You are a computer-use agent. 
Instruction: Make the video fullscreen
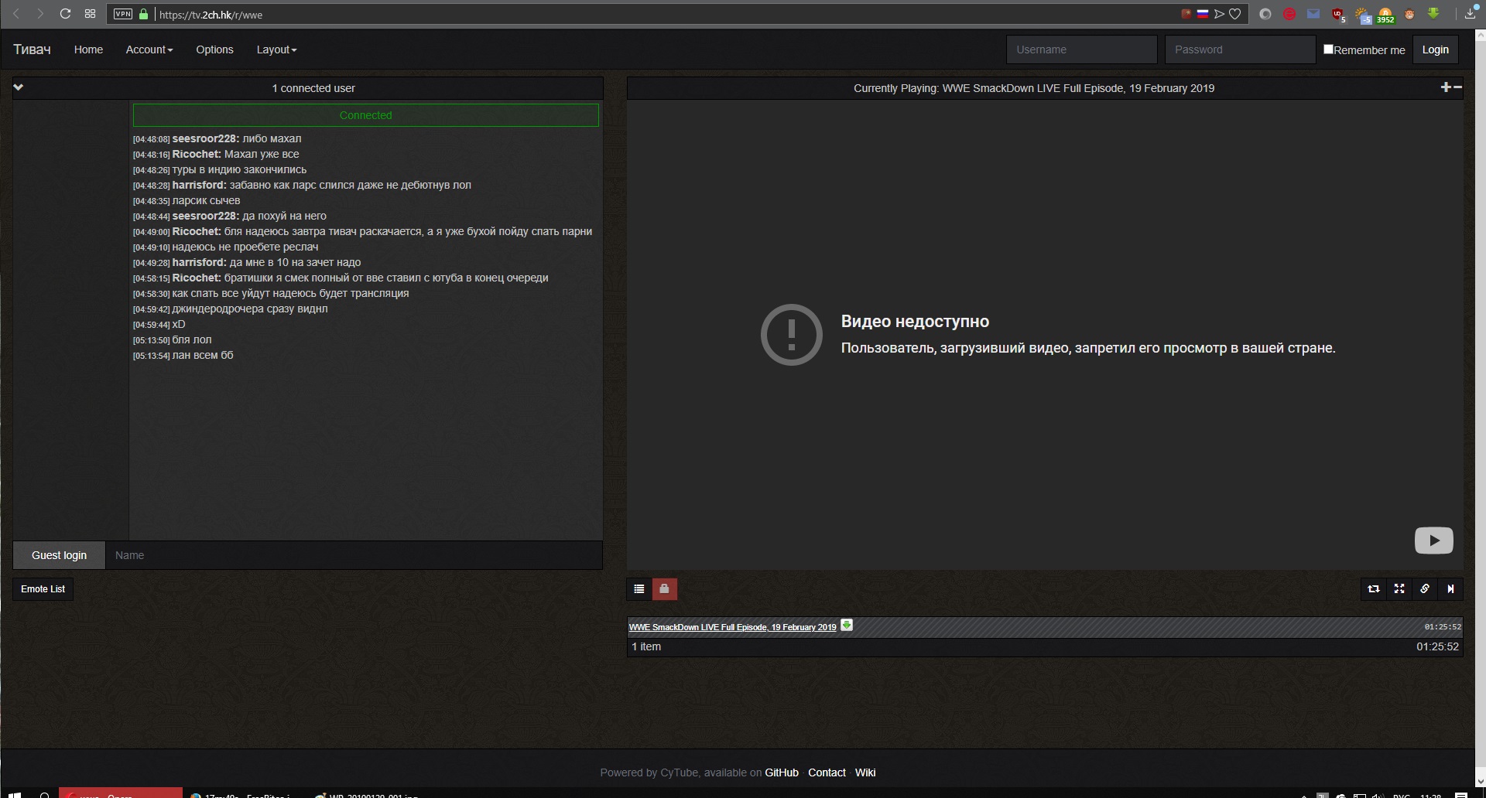coord(1399,589)
